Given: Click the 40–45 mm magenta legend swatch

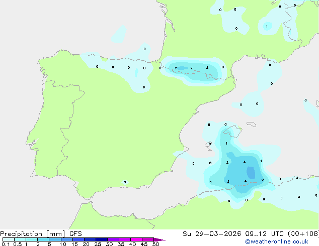Looking at the screenshot, I should [136, 239].
